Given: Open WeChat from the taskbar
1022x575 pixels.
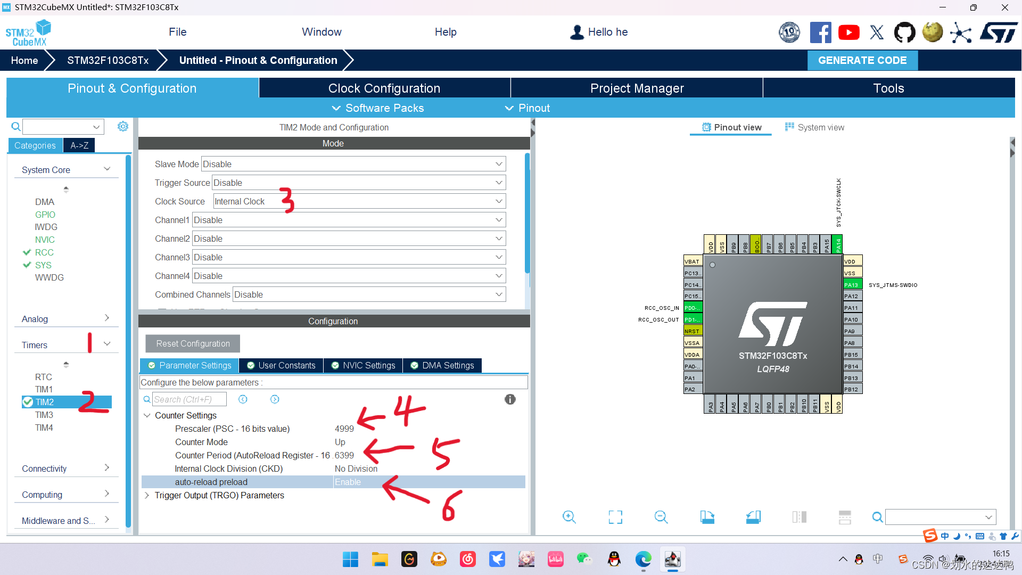Looking at the screenshot, I should pyautogui.click(x=584, y=559).
